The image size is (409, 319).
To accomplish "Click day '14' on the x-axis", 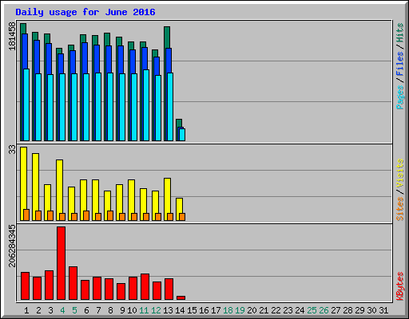I will 180,310.
